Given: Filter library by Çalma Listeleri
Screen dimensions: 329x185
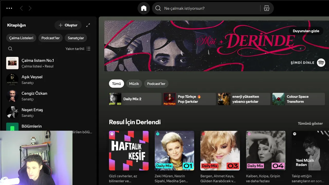Looking at the screenshot, I should click(x=21, y=38).
